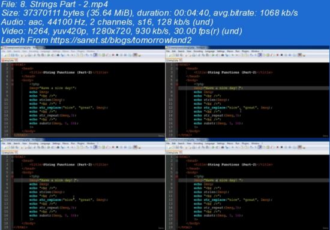Click the 'File: 8. Strings Part - 2.mp4' header line

tap(55, 4)
